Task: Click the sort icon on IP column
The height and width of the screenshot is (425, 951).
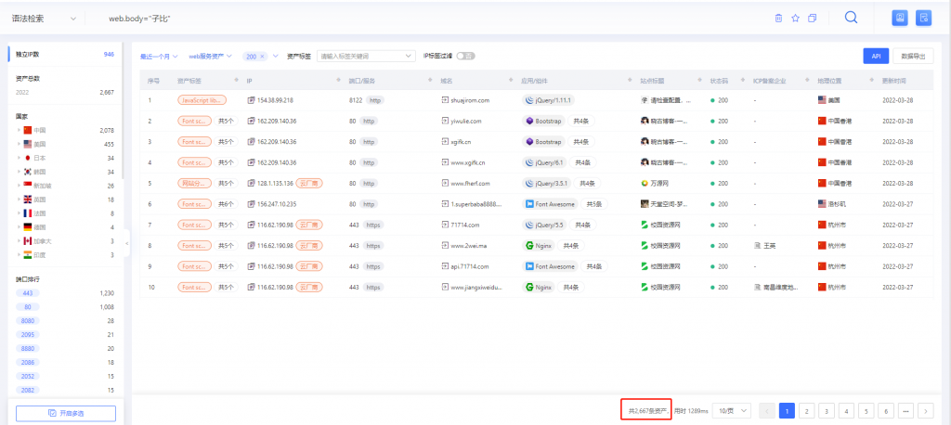Action: (338, 81)
